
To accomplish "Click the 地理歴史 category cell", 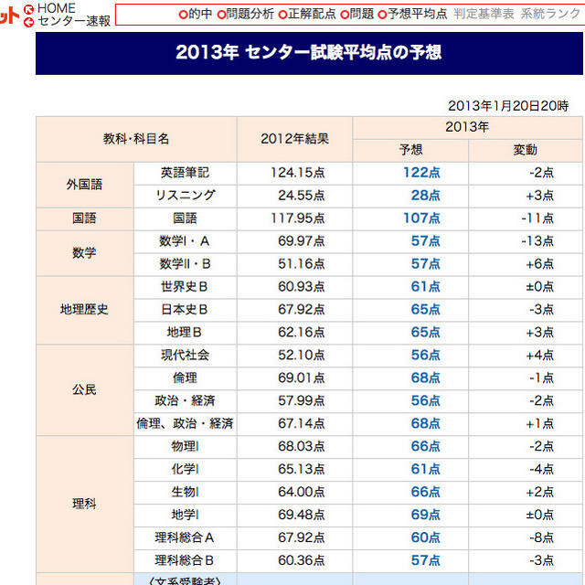I will tap(85, 310).
